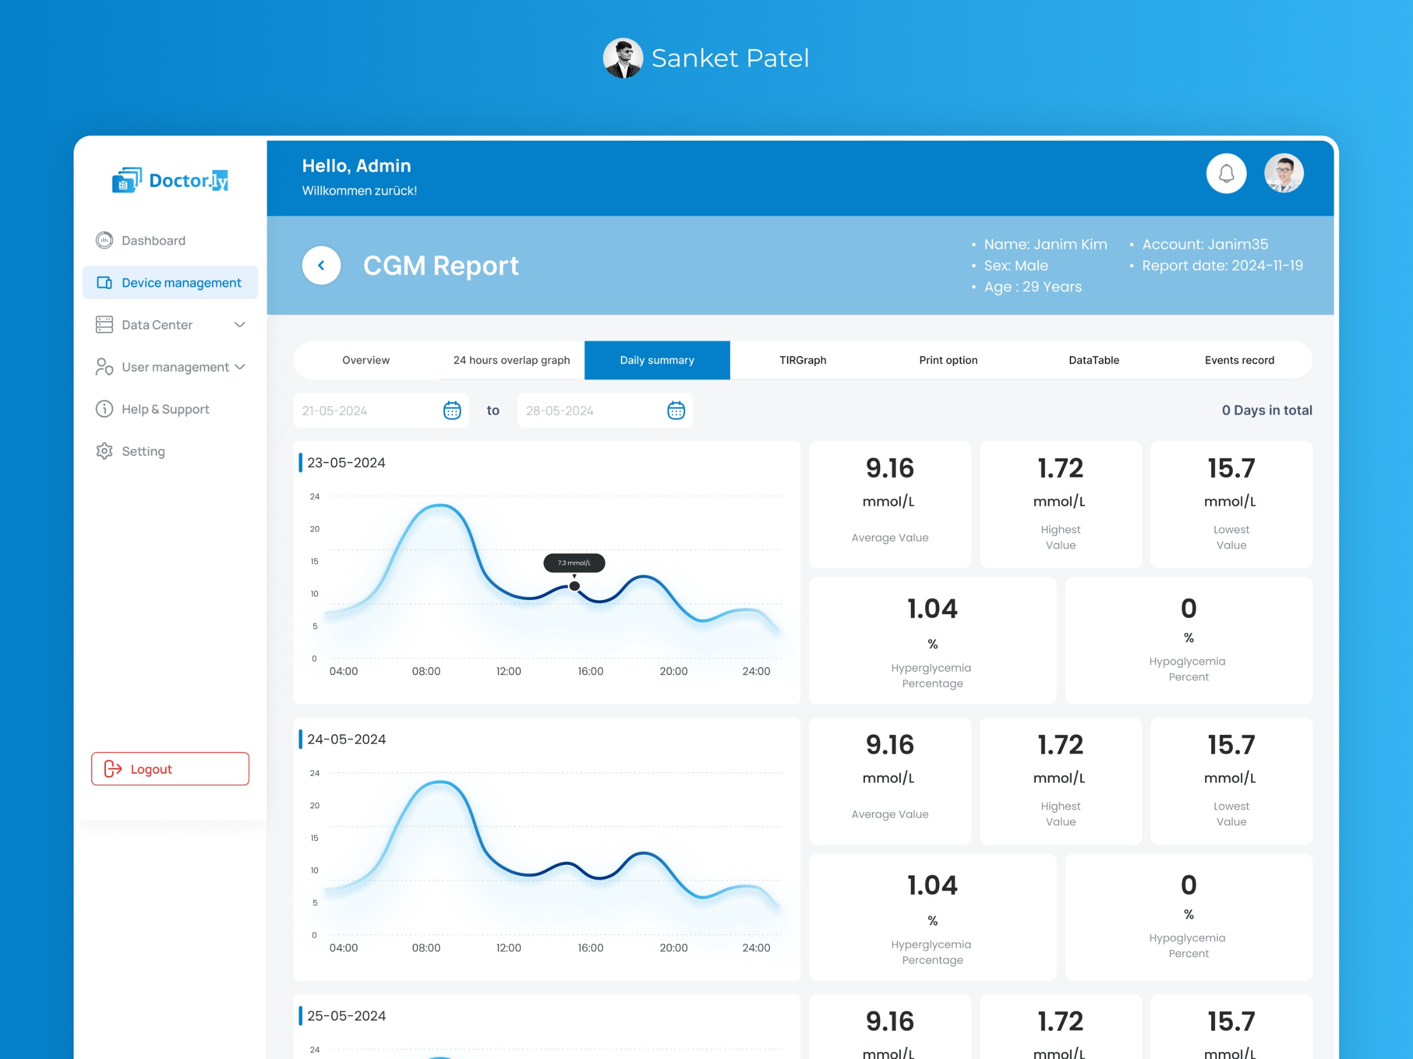Select the Daily summary tab
The width and height of the screenshot is (1413, 1059).
(x=657, y=360)
